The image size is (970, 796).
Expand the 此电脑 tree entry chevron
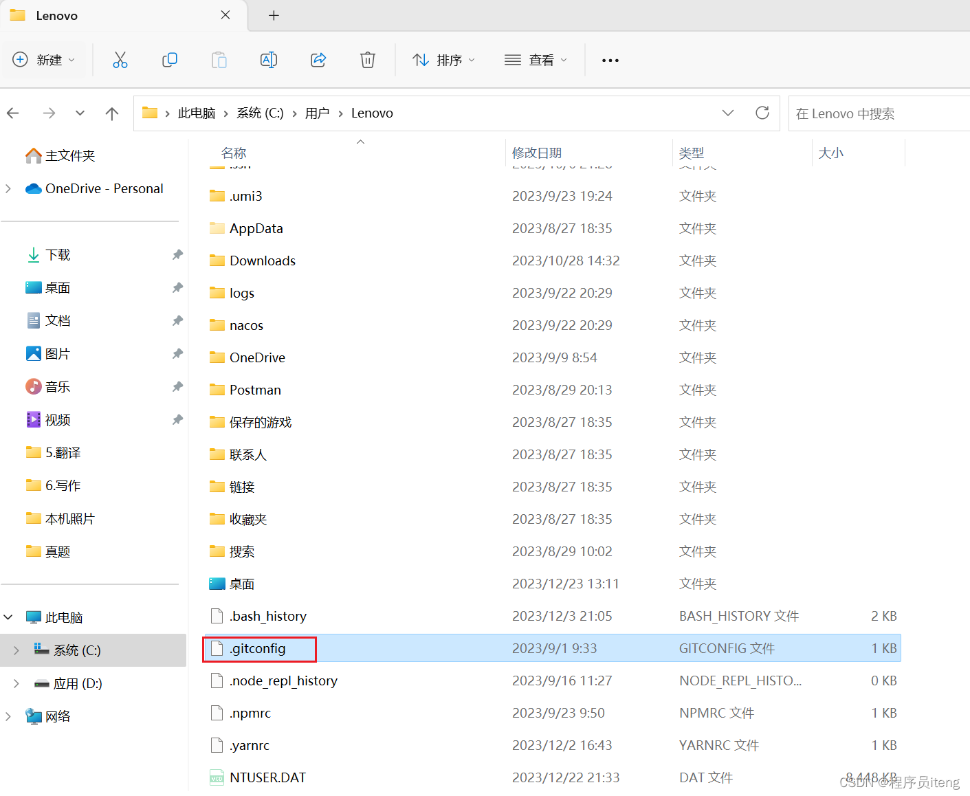(x=8, y=617)
